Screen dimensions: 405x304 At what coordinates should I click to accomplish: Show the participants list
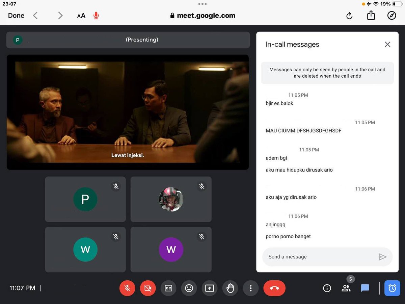346,288
